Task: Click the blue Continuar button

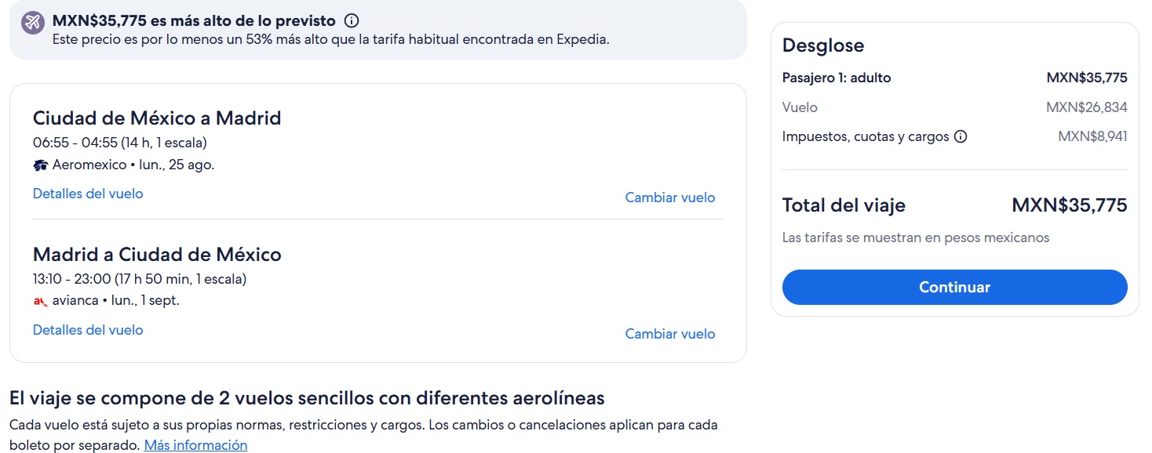Action: coord(954,287)
